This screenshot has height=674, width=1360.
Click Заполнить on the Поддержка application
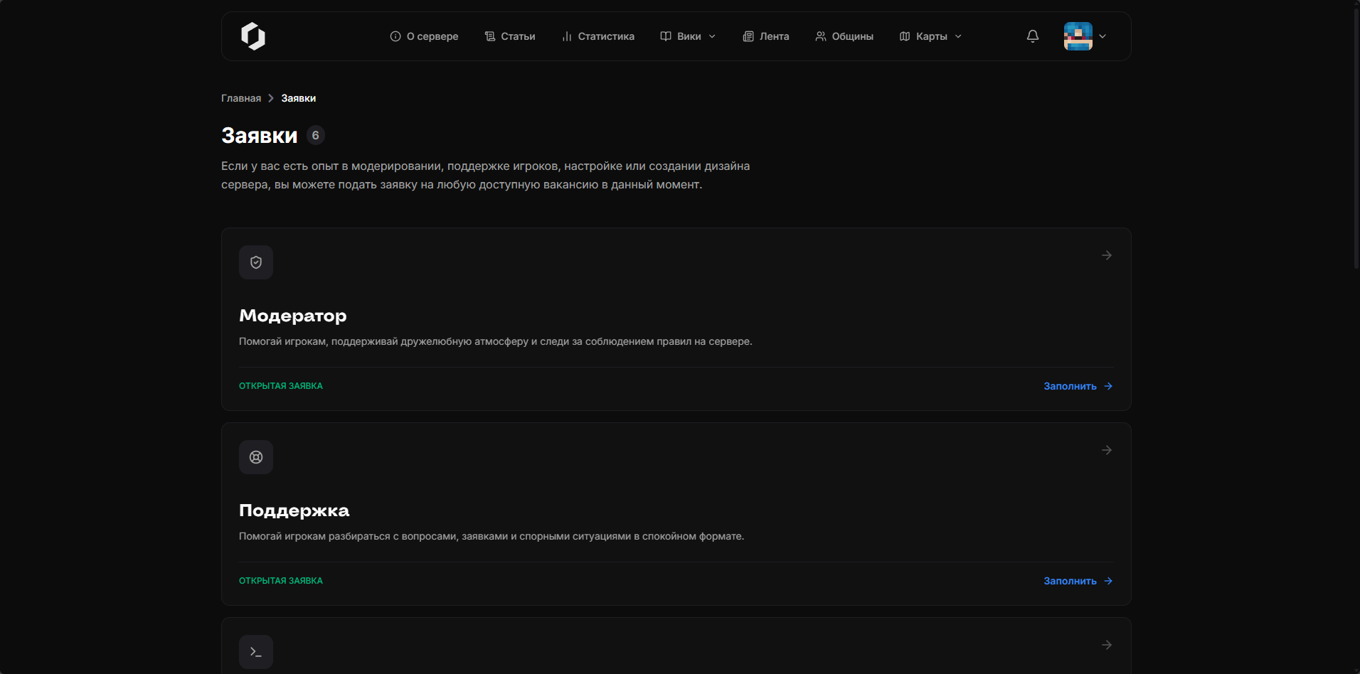(x=1078, y=581)
